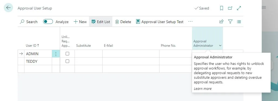Image resolution: width=278 pixels, height=101 pixels.
Task: Click the Unlimited Request Approval column header
Action: tap(66, 41)
